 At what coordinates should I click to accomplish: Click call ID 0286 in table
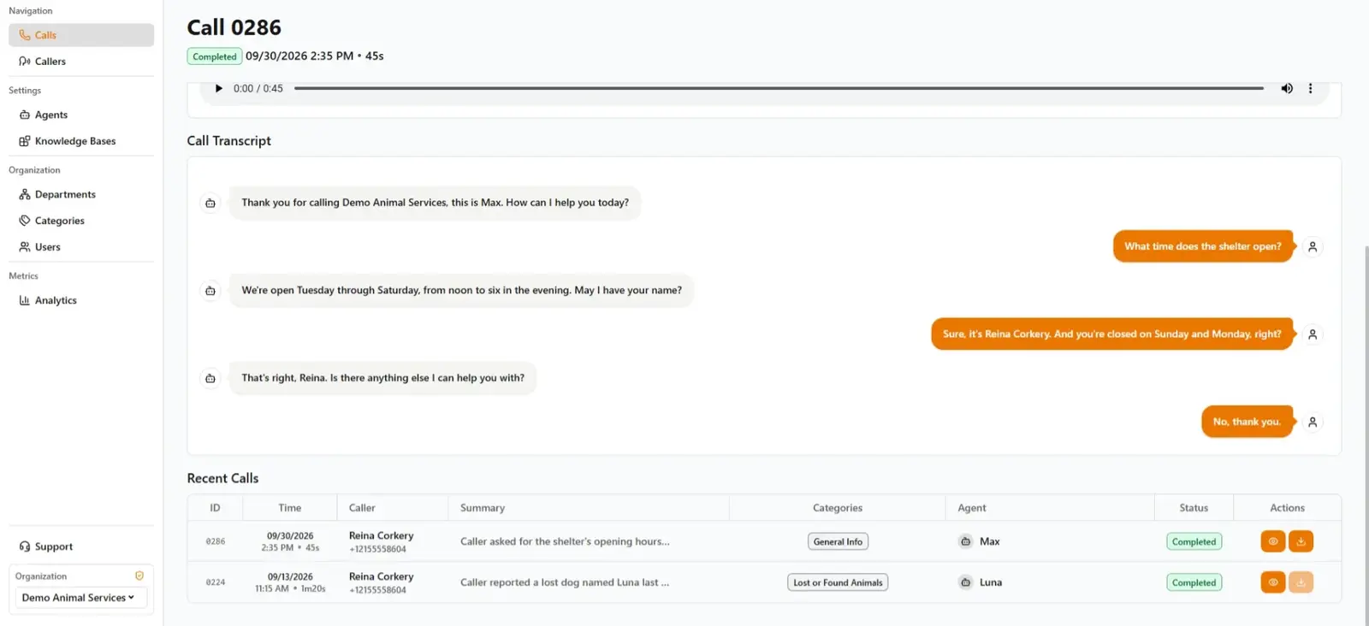pos(216,541)
